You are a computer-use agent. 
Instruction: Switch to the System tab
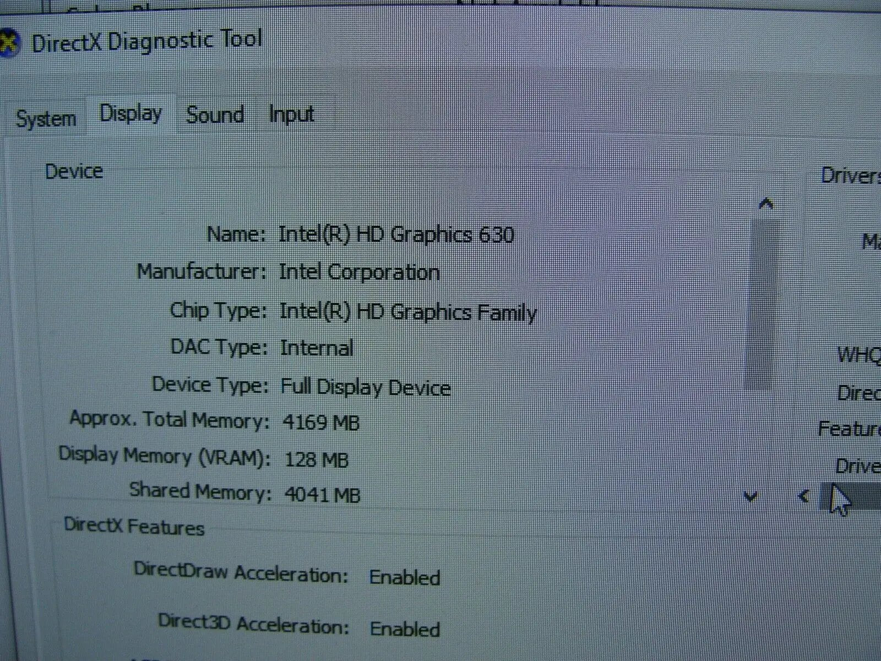coord(46,118)
